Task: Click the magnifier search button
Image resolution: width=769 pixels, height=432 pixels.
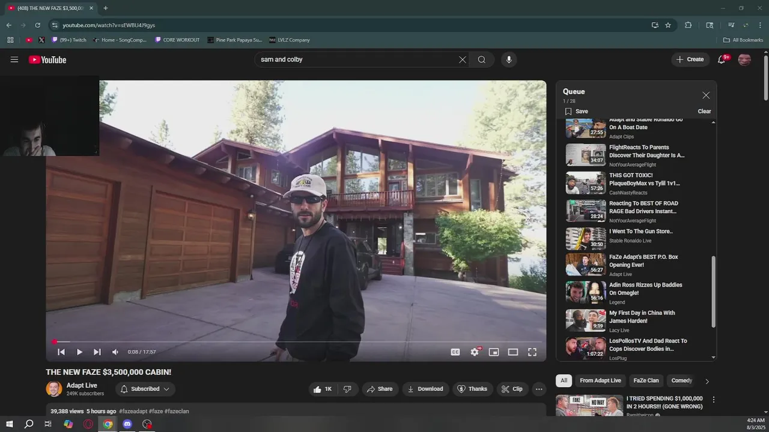Action: (x=482, y=59)
